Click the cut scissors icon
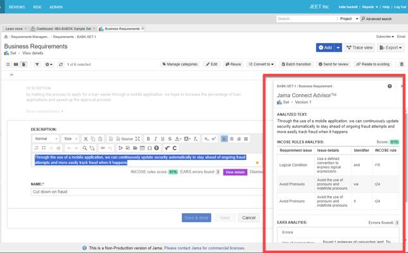 (x=86, y=139)
